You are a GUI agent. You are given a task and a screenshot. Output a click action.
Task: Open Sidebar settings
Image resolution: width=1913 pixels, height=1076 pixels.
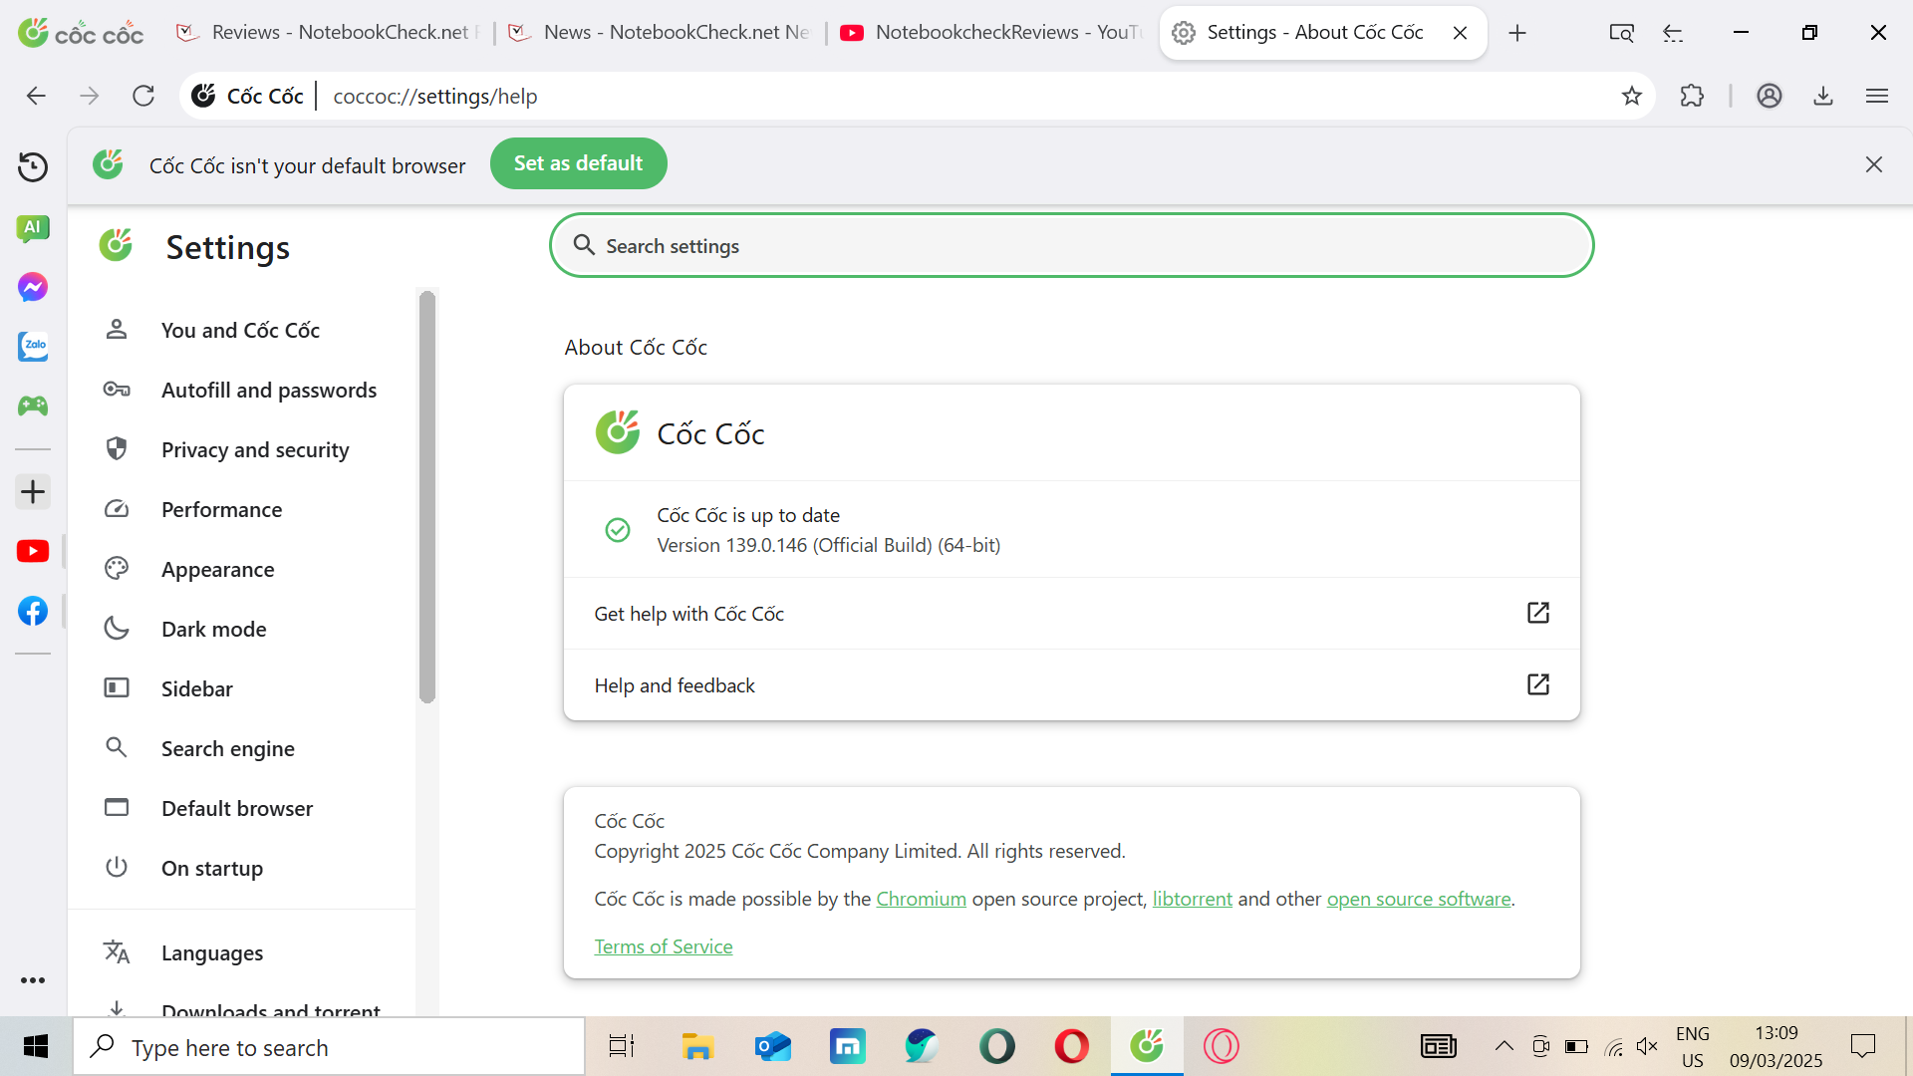coord(241,688)
